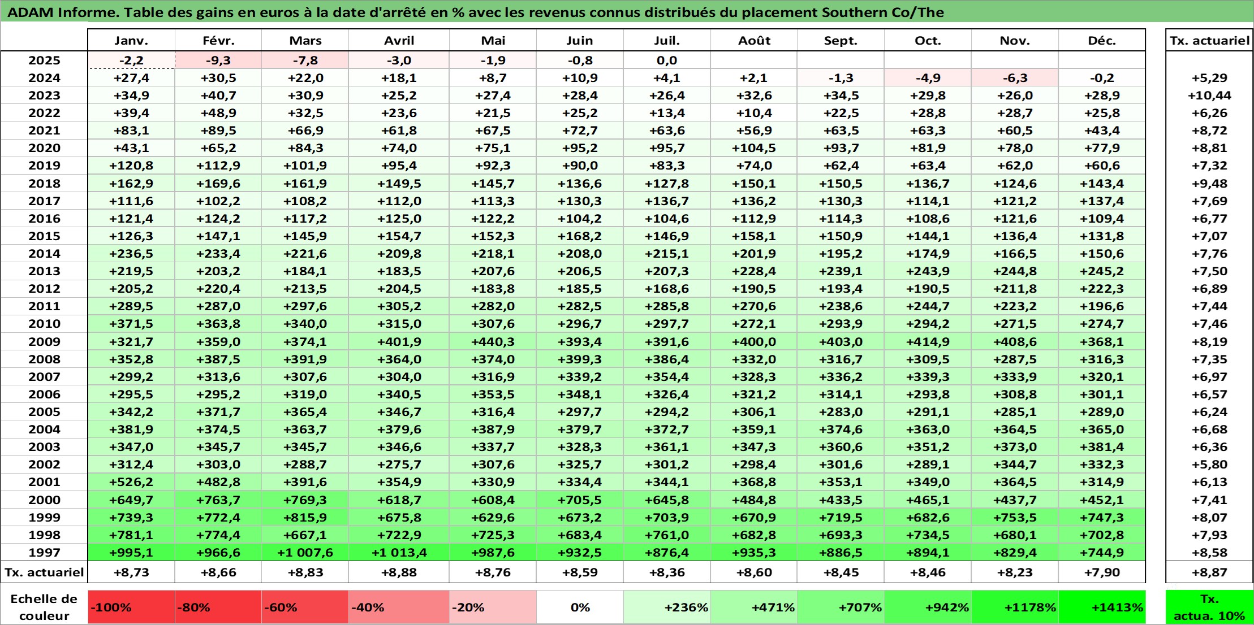Click cell +1 013,4 in Avril 1997
Viewport: 1254px width, 625px height.
(399, 552)
